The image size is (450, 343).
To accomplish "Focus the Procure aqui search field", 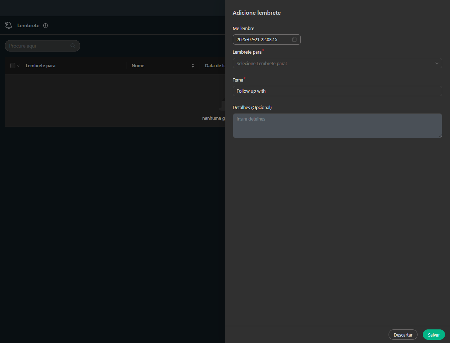I will pyautogui.click(x=37, y=46).
